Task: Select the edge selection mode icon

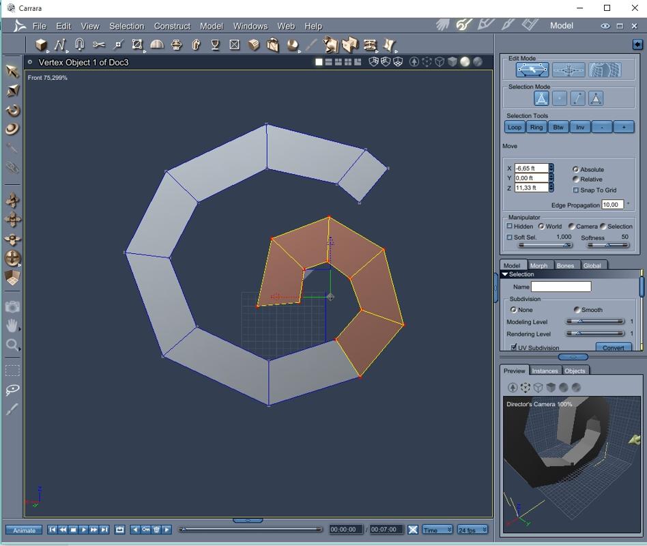Action: [x=577, y=98]
